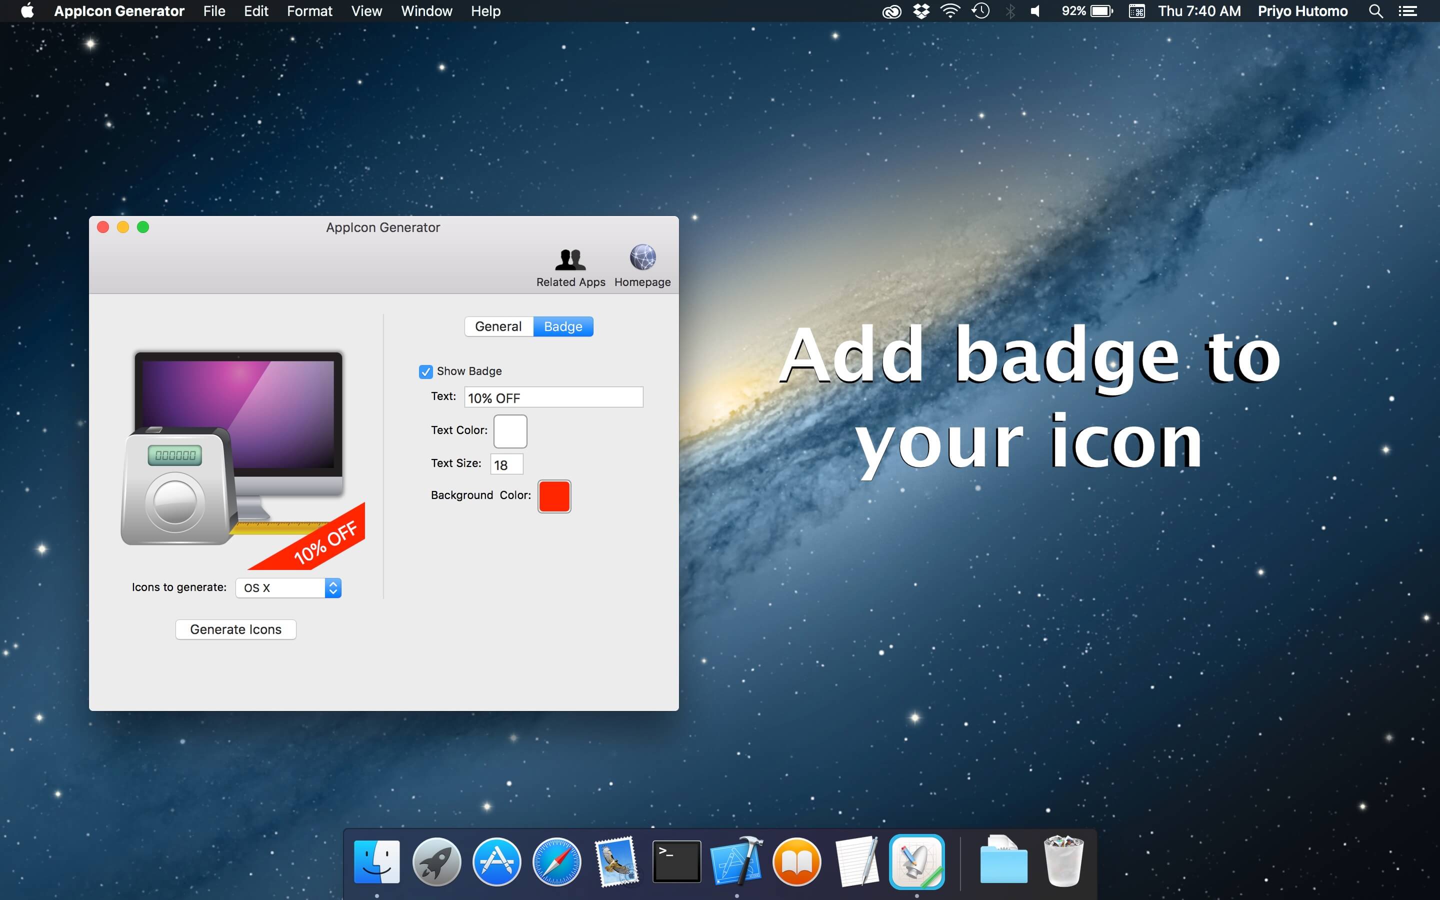This screenshot has height=900, width=1440.
Task: Click the Generate Icons button
Action: [235, 628]
